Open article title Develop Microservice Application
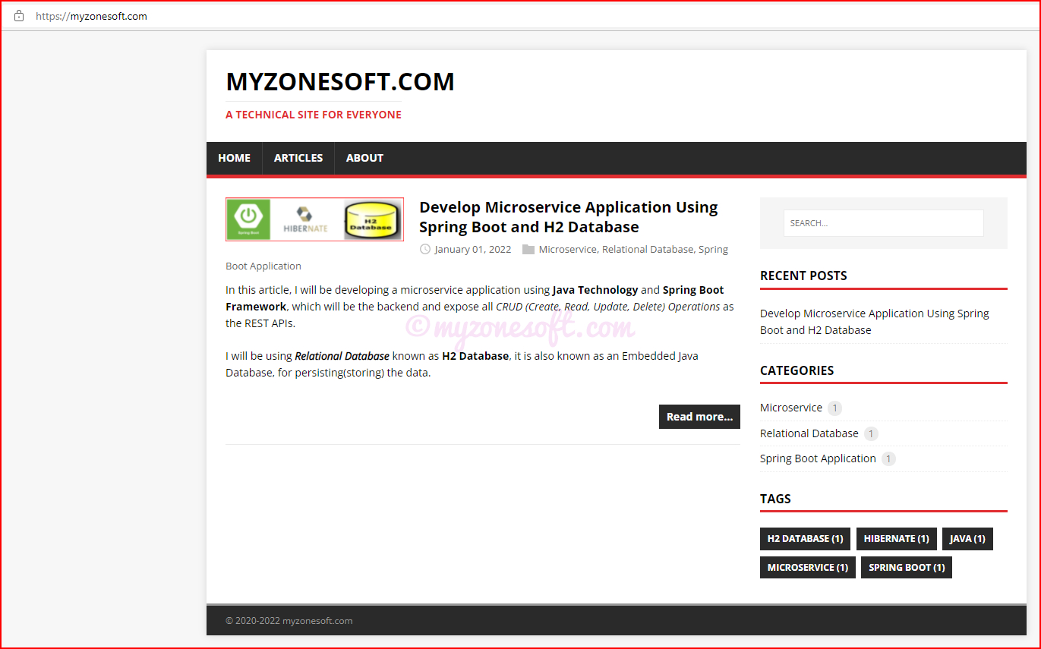The height and width of the screenshot is (649, 1041). (569, 217)
